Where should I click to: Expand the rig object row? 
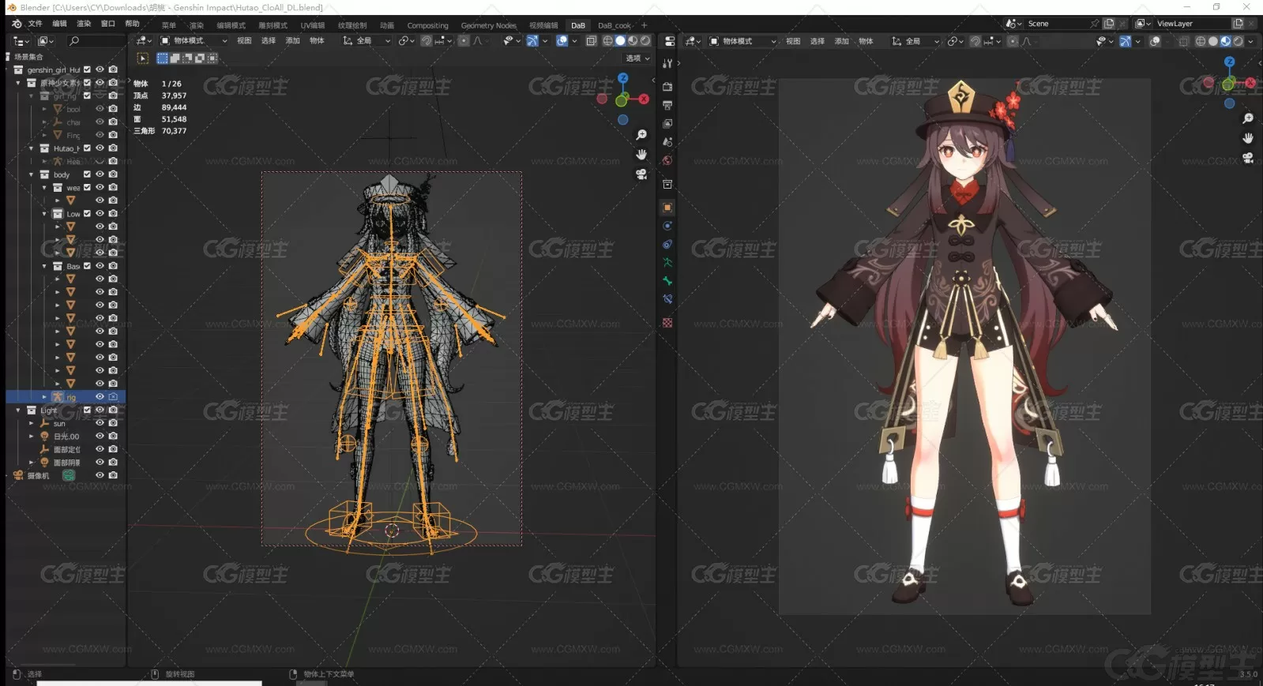(x=44, y=397)
